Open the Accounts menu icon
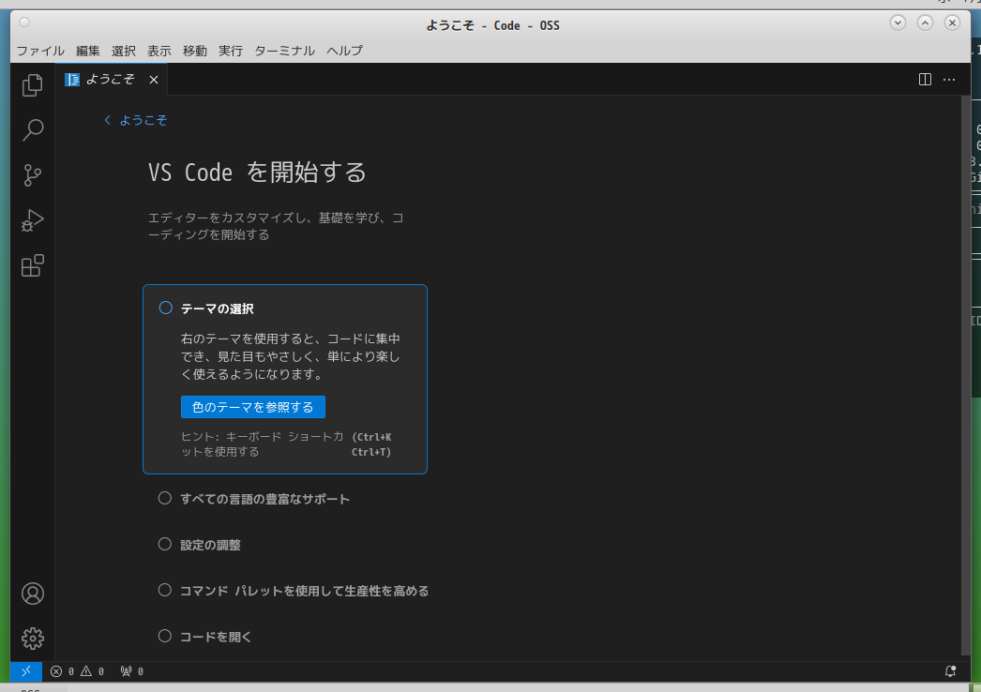981x692 pixels. click(33, 594)
